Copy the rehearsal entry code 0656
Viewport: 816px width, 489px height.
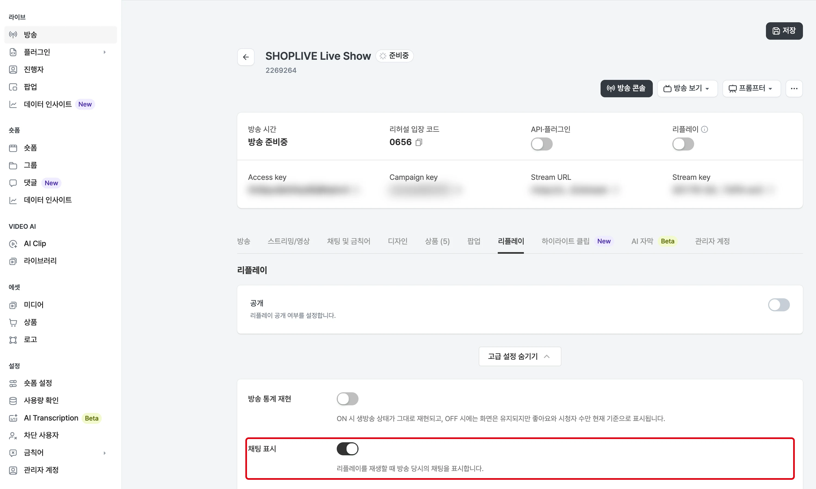419,142
